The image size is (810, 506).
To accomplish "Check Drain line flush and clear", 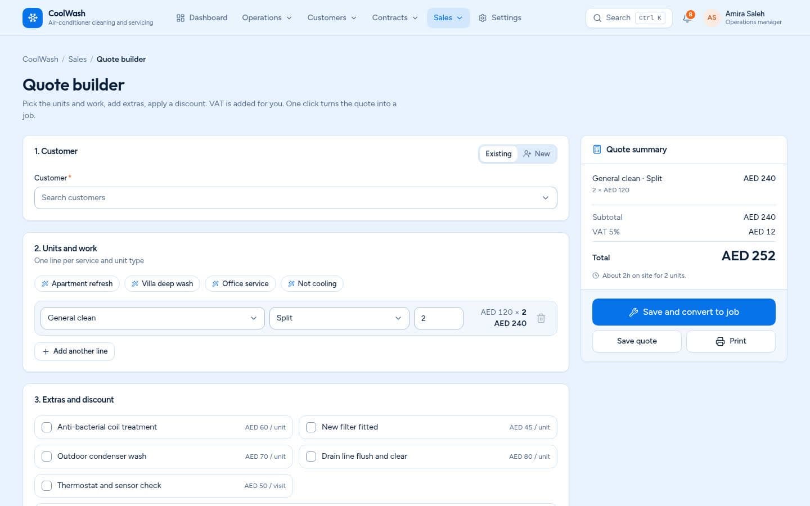I will (x=311, y=457).
